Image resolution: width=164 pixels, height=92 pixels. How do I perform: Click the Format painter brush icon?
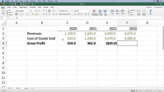pos(7,15)
